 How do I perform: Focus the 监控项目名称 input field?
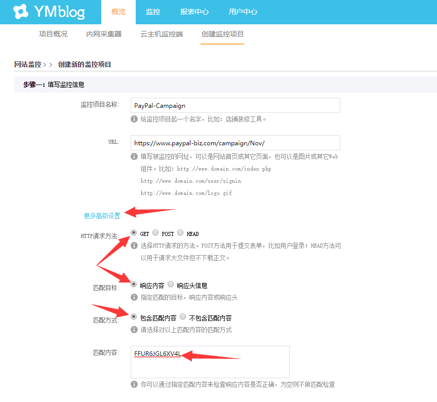click(235, 105)
